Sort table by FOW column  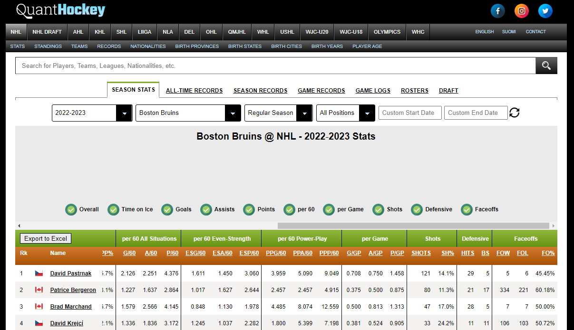503,253
